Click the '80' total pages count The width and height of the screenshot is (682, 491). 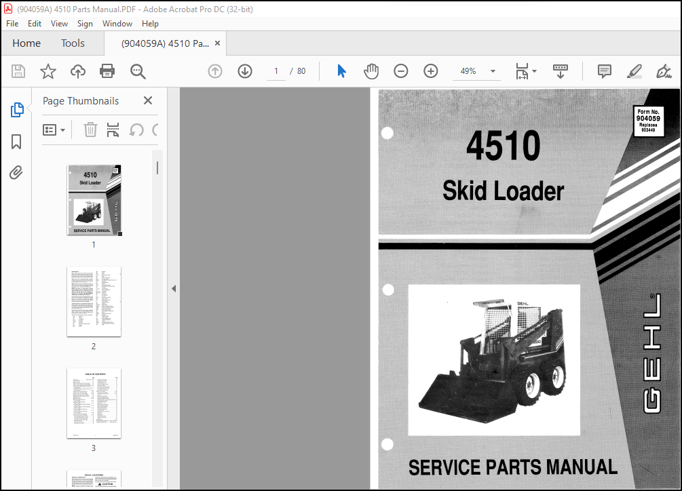coord(301,71)
